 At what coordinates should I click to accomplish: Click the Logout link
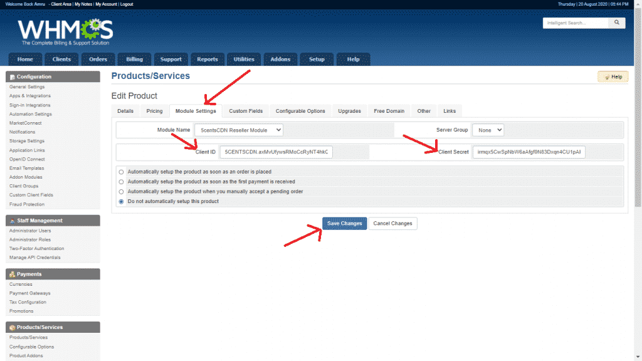click(127, 4)
